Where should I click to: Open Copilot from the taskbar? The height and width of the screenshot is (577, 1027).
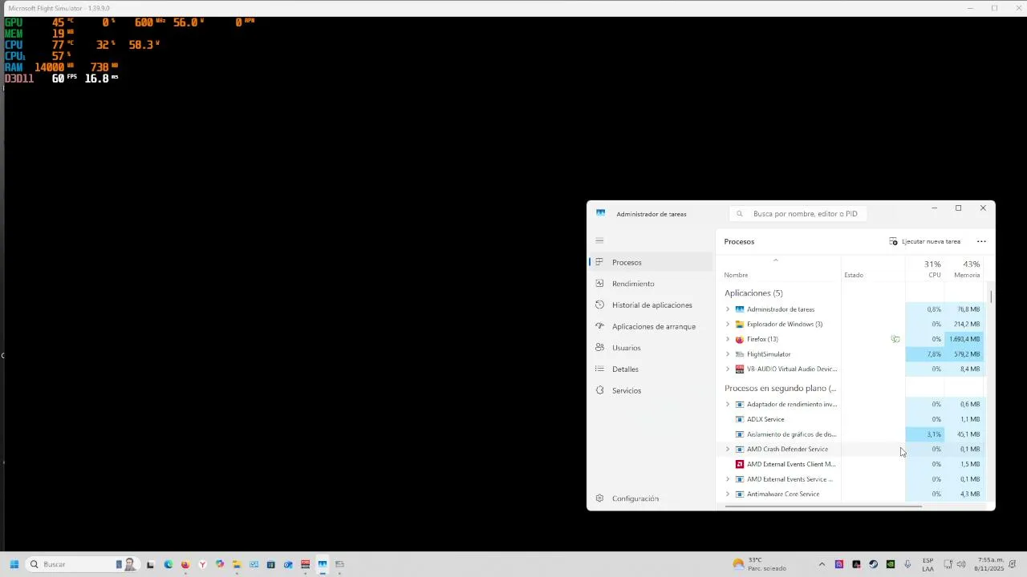tap(220, 564)
